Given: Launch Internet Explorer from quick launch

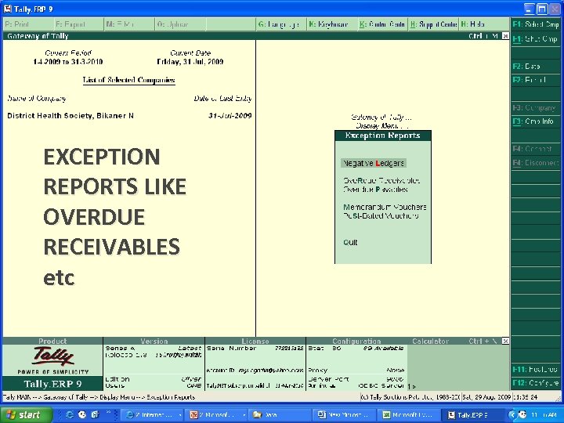Looking at the screenshot, I should pos(70,414).
